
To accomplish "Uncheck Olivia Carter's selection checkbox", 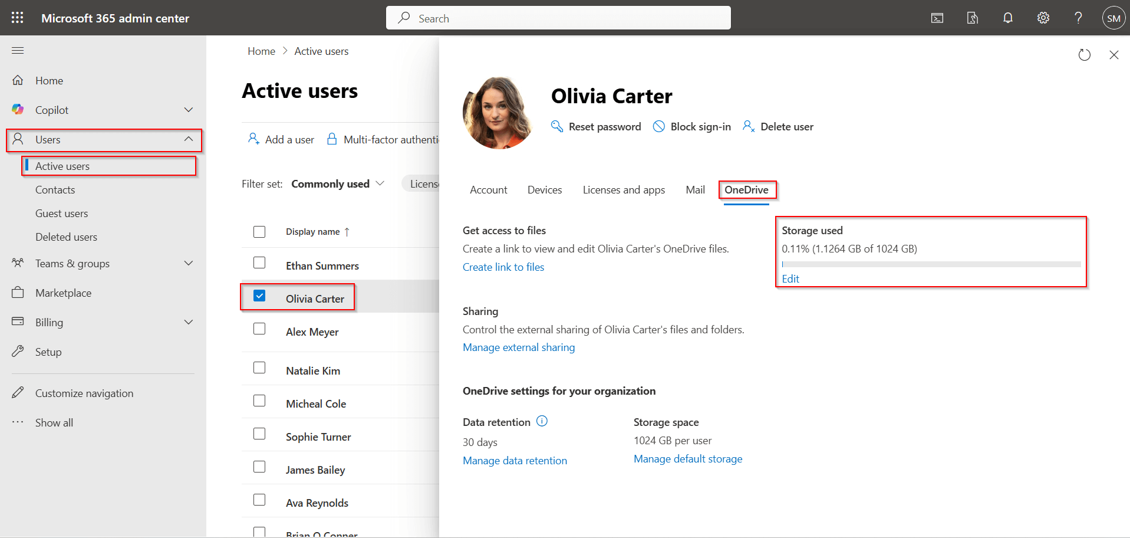I will [259, 296].
